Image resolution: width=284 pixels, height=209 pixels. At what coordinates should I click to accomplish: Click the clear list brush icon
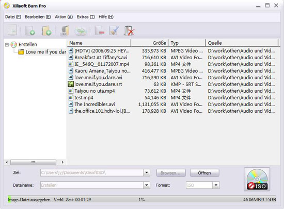click(x=114, y=30)
